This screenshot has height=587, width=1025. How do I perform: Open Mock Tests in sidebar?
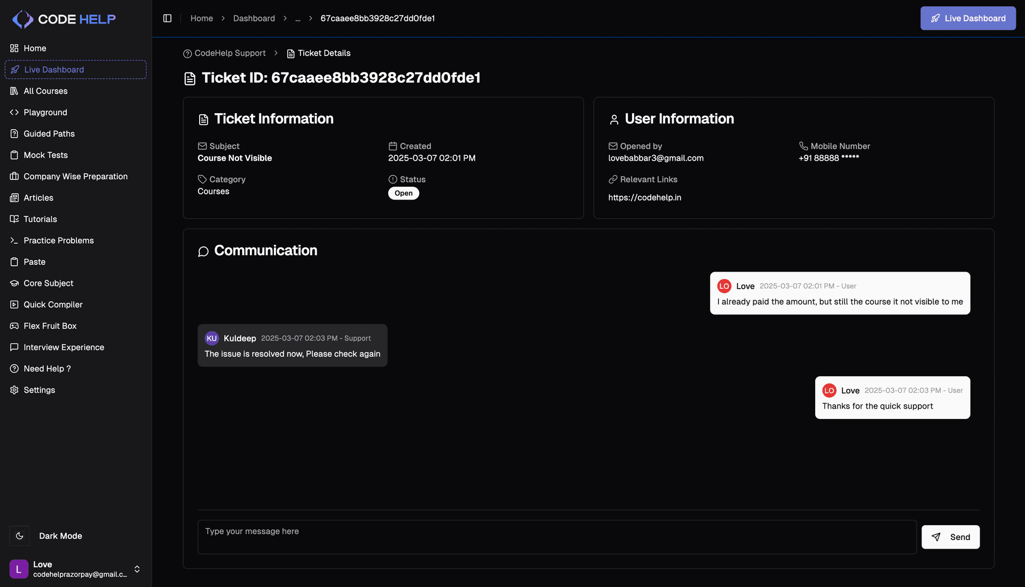click(x=45, y=155)
